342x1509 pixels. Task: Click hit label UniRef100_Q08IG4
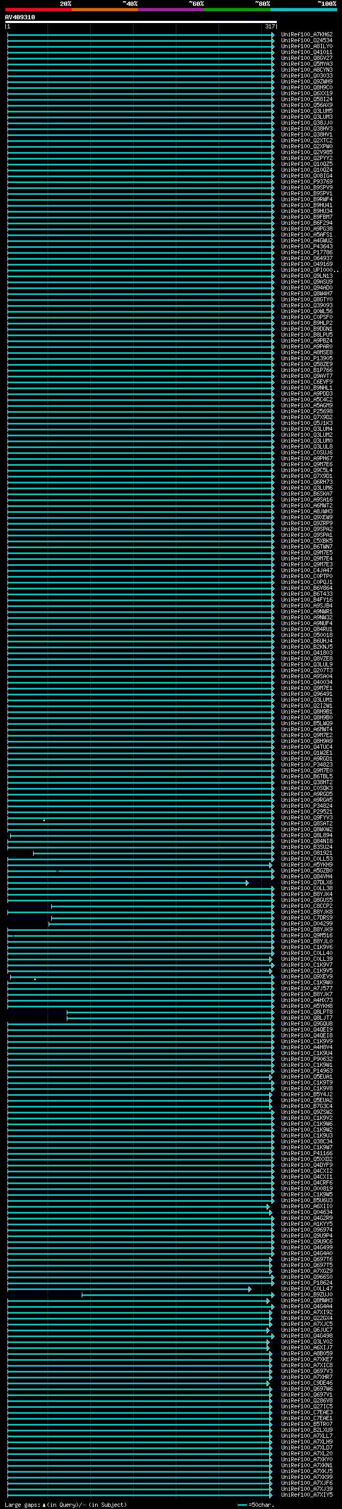[306, 176]
